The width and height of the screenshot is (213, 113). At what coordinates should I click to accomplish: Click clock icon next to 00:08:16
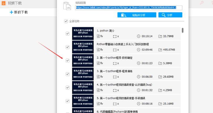139,104
